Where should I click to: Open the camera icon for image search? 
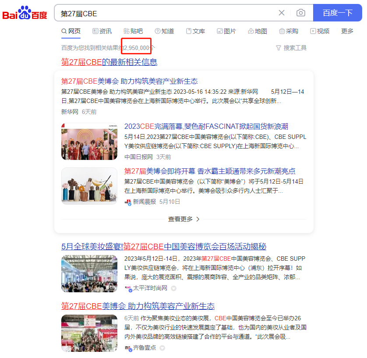(x=301, y=13)
